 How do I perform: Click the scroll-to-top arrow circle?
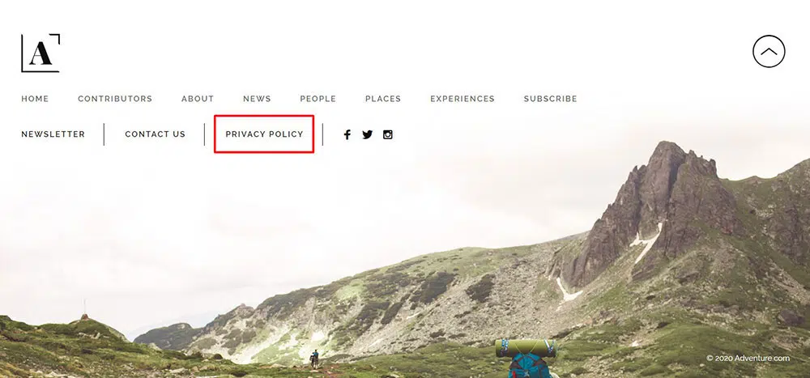769,51
